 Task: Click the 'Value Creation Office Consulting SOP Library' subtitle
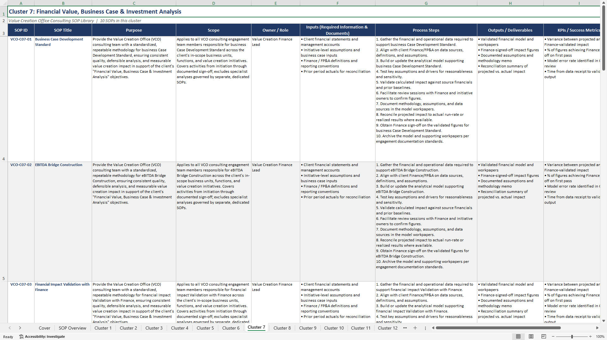pos(51,21)
